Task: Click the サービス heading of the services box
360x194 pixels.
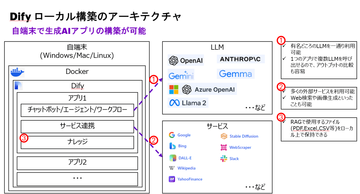Action: 217,126
